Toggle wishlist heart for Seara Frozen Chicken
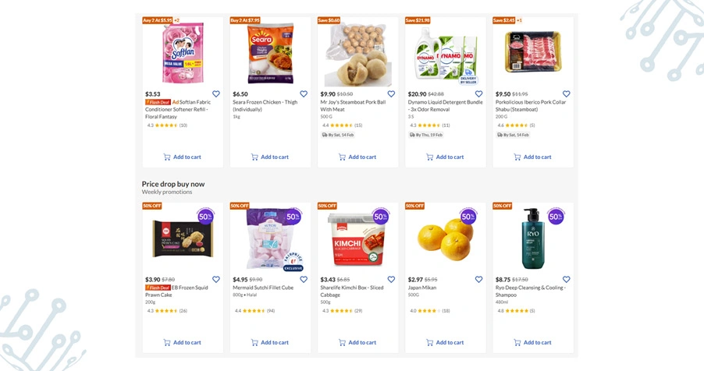 [304, 94]
